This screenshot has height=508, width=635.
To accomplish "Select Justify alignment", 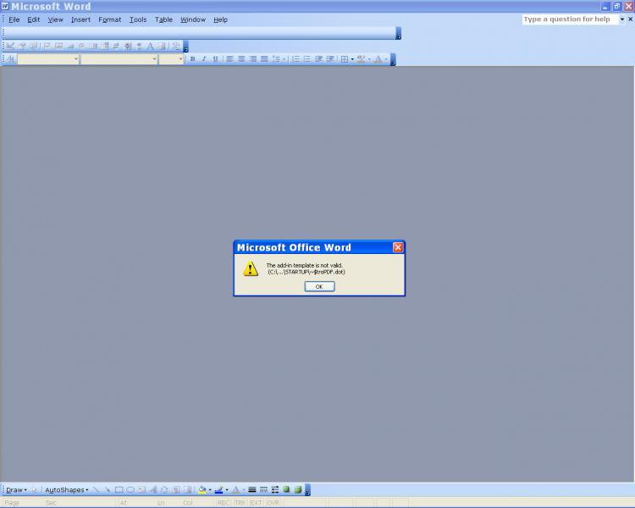I will point(264,59).
